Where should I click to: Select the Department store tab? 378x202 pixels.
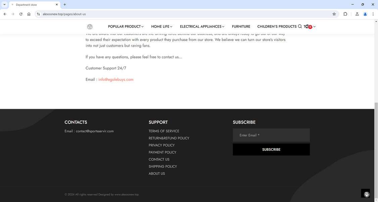pos(34,5)
